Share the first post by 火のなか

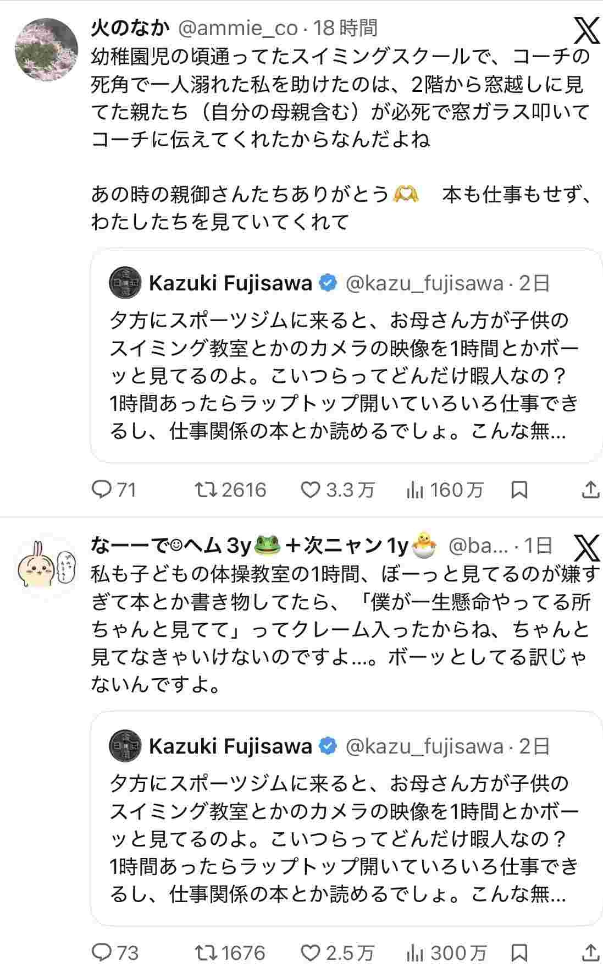point(590,490)
